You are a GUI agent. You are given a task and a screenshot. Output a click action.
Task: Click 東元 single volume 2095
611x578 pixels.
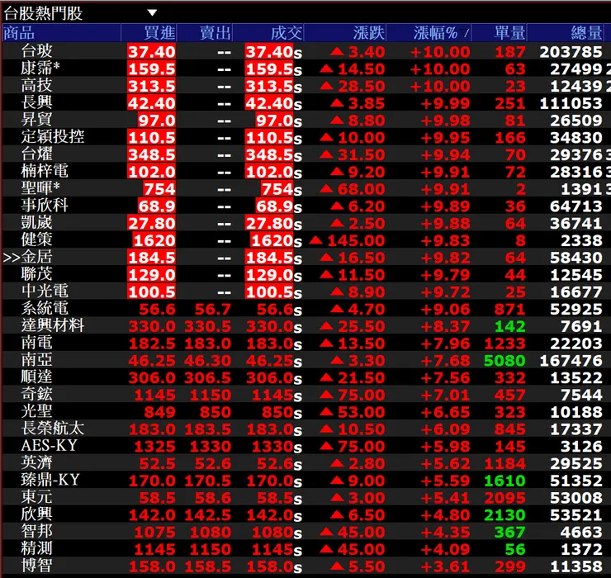tap(504, 498)
